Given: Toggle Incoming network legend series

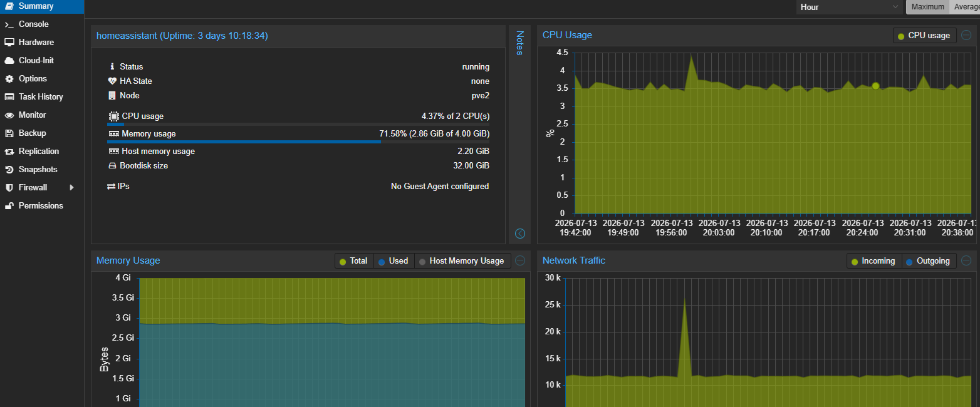Looking at the screenshot, I should 874,261.
